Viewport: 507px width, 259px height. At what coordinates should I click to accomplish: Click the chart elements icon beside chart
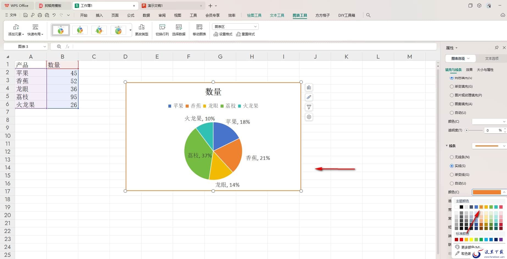tap(309, 88)
